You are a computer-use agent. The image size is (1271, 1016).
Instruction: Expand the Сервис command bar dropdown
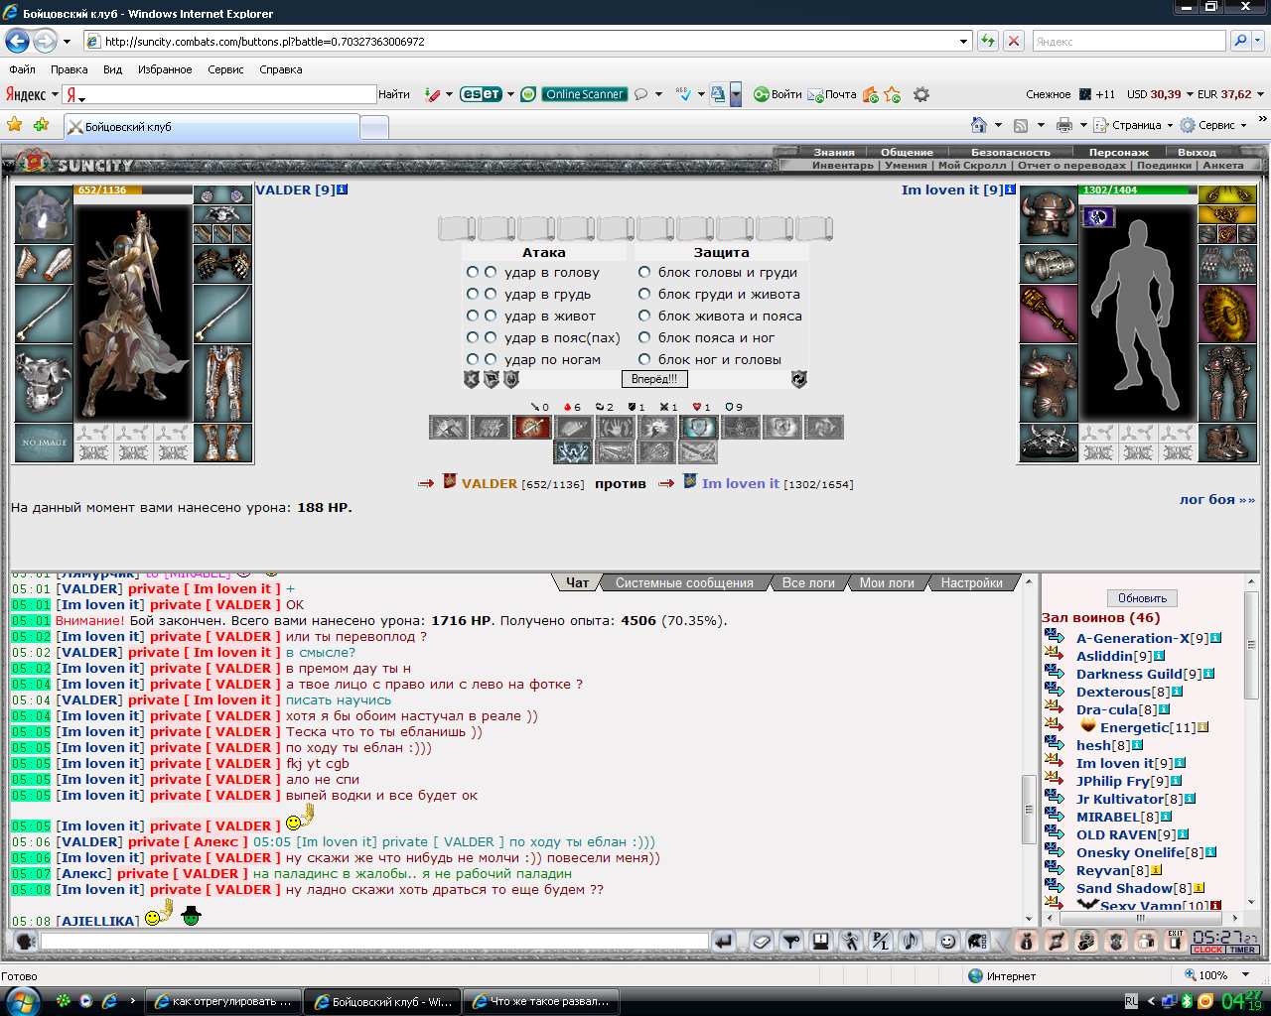pos(1244,125)
